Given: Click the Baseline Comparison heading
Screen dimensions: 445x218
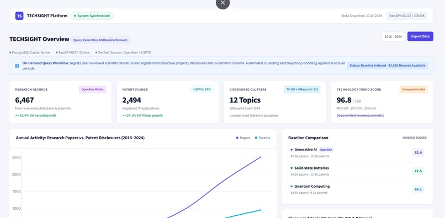Looking at the screenshot, I should [308, 138].
